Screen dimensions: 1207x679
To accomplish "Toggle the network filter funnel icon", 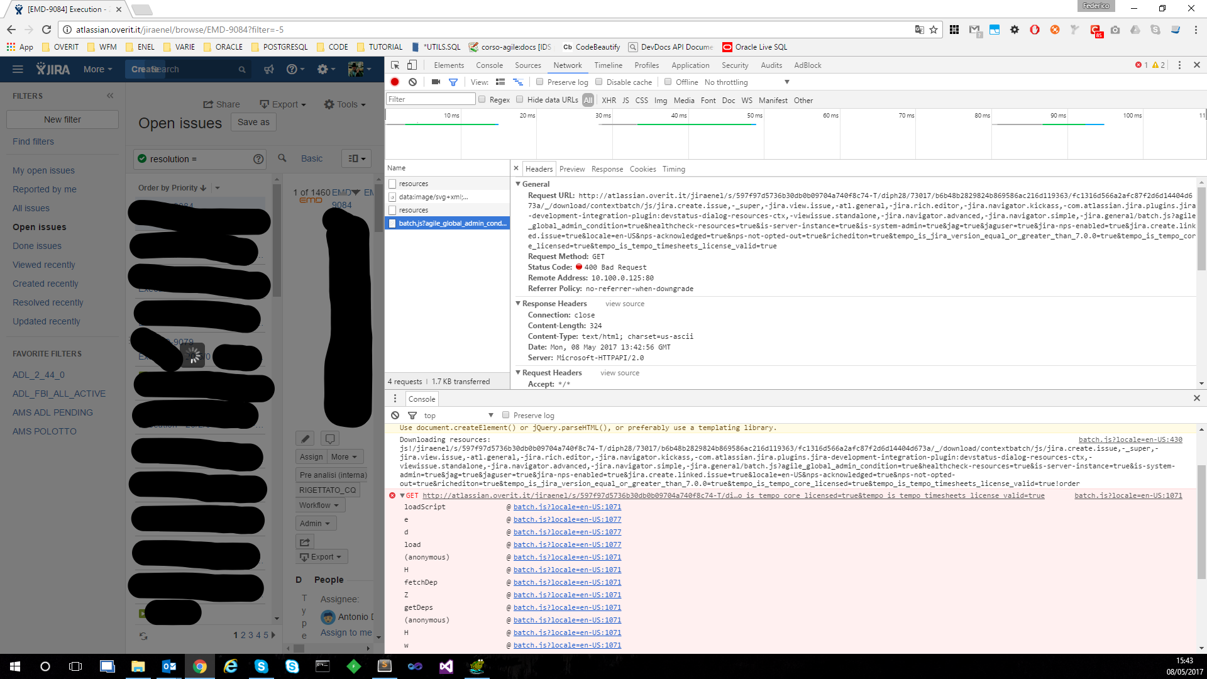I will click(453, 82).
